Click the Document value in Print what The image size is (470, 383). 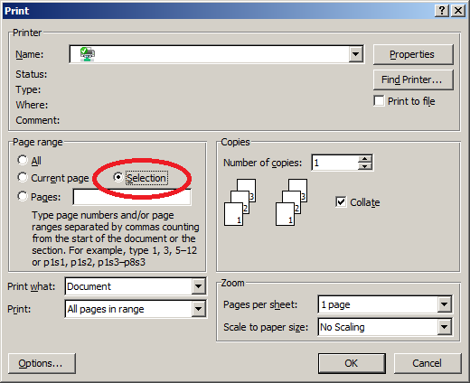pyautogui.click(x=89, y=286)
